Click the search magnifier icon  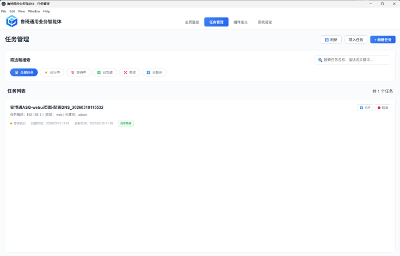[x=320, y=60]
